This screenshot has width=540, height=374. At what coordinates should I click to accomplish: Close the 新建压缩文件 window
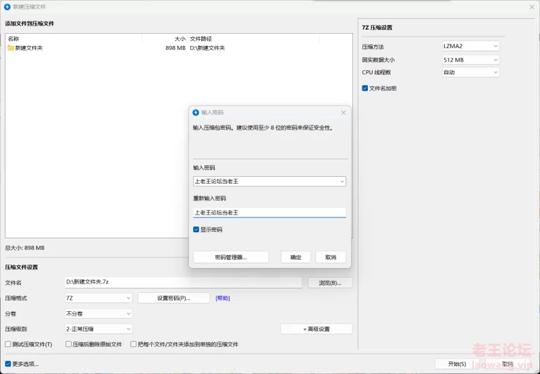(x=532, y=7)
